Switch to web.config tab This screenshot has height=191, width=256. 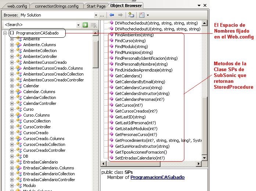[17, 6]
